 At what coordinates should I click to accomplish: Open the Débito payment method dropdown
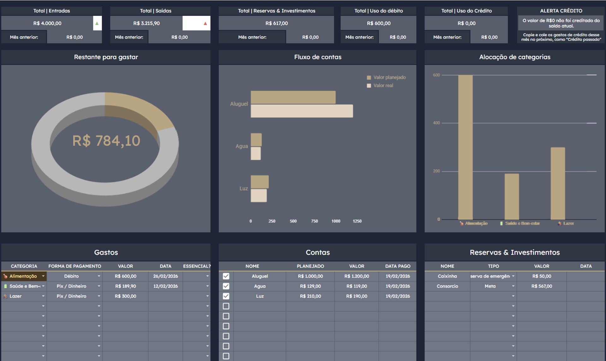click(99, 276)
